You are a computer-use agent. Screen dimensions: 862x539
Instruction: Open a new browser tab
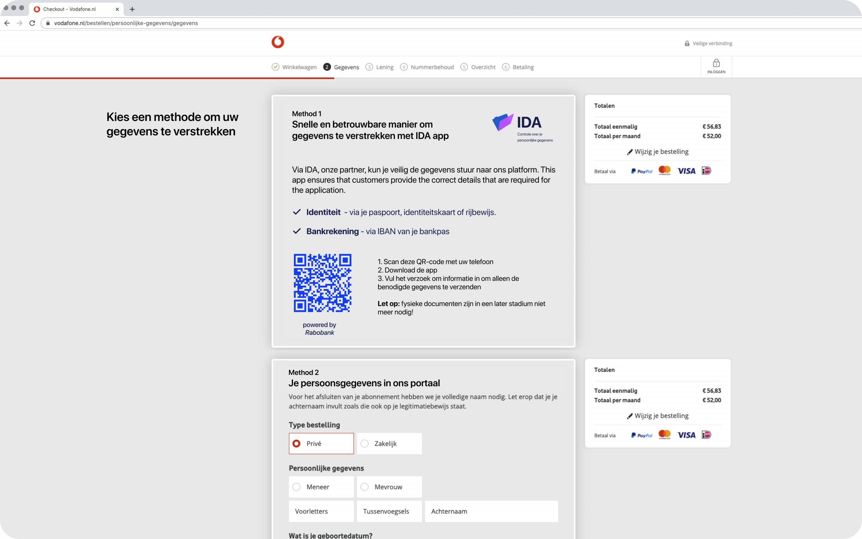(132, 9)
